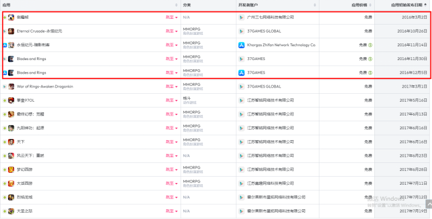Open the 倒霉熊 app icon

click(x=11, y=17)
